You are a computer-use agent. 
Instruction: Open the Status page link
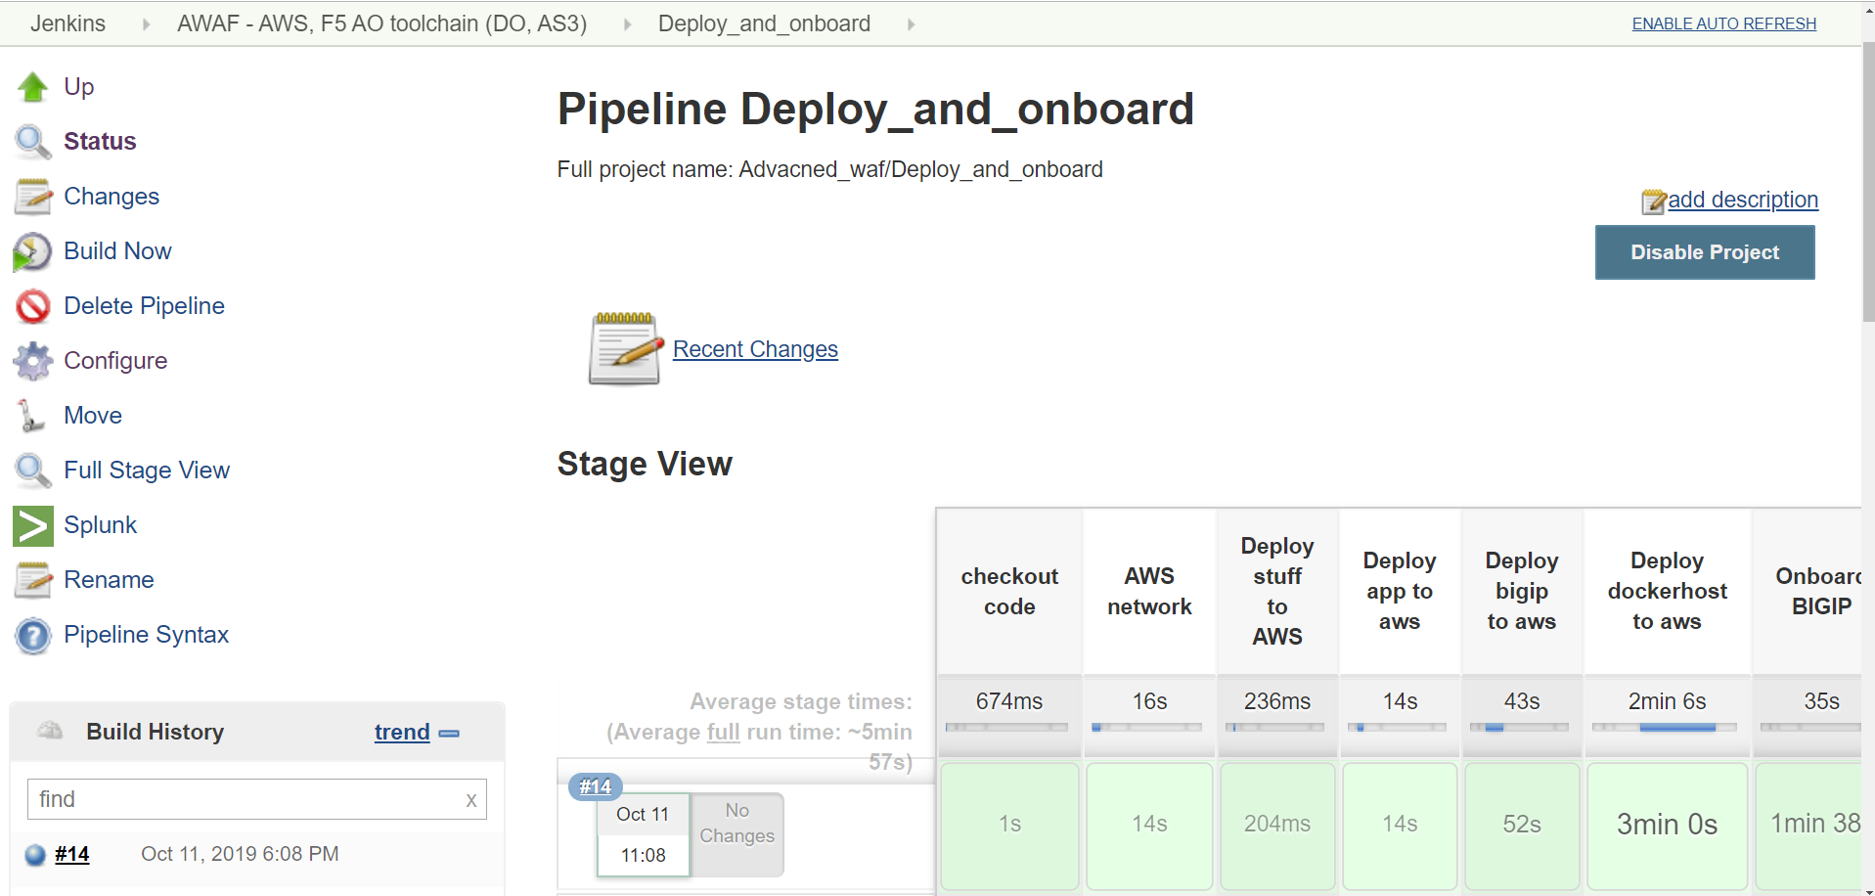pos(100,142)
